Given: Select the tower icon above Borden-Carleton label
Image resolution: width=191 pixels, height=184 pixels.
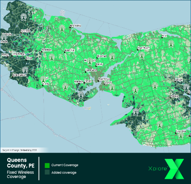Looking at the screenshot, I should click(25, 70).
